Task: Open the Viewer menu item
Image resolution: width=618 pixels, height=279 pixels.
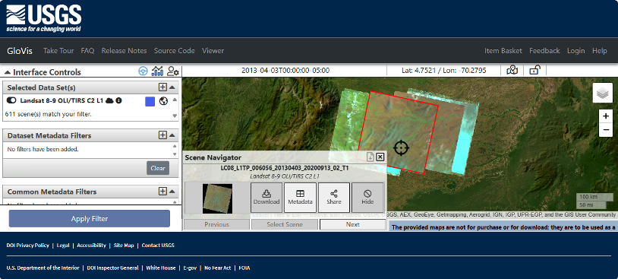Action: pos(213,50)
